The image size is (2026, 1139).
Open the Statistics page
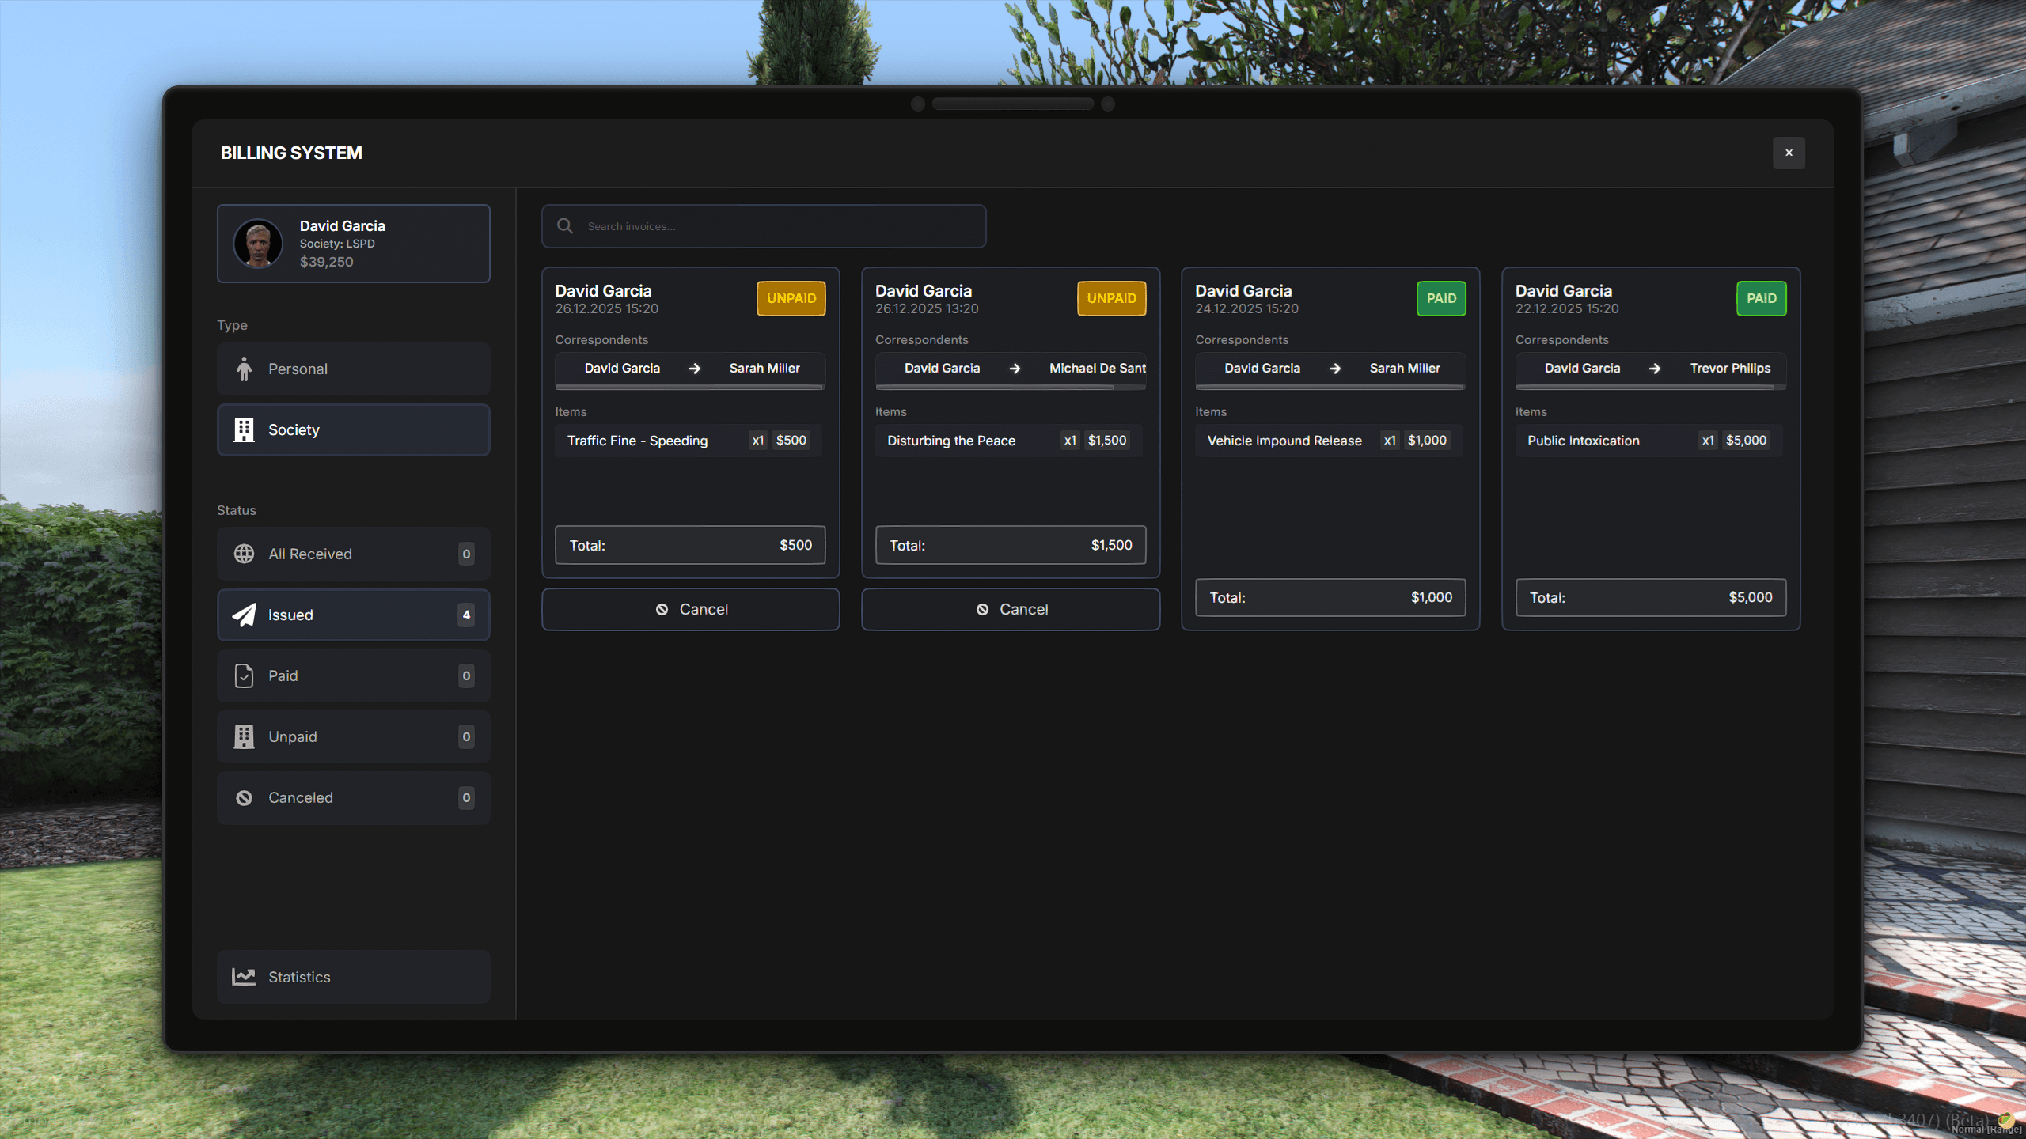click(x=354, y=977)
